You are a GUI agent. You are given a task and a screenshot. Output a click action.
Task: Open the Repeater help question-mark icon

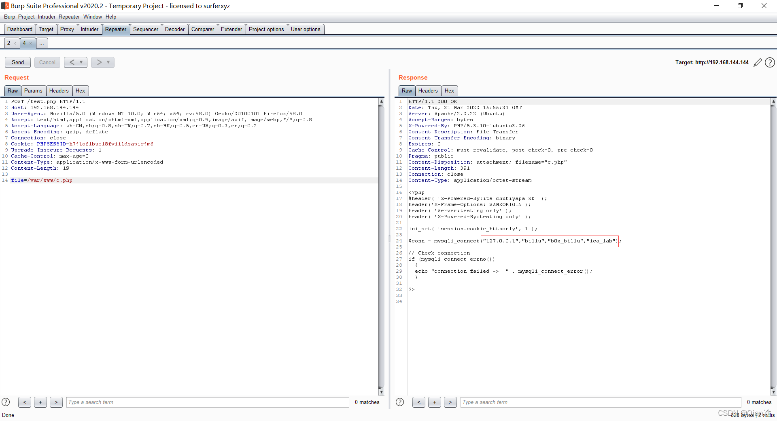pyautogui.click(x=770, y=63)
